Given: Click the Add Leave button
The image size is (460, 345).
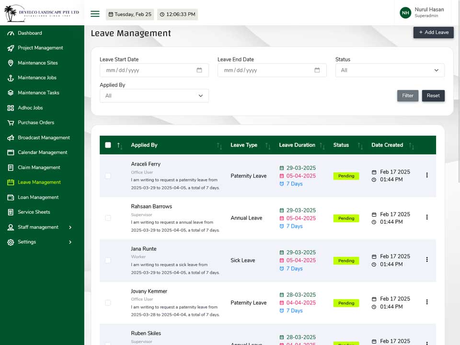Looking at the screenshot, I should tap(434, 33).
